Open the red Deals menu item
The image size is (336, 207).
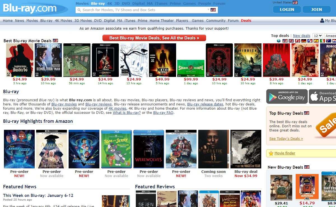tap(246, 20)
